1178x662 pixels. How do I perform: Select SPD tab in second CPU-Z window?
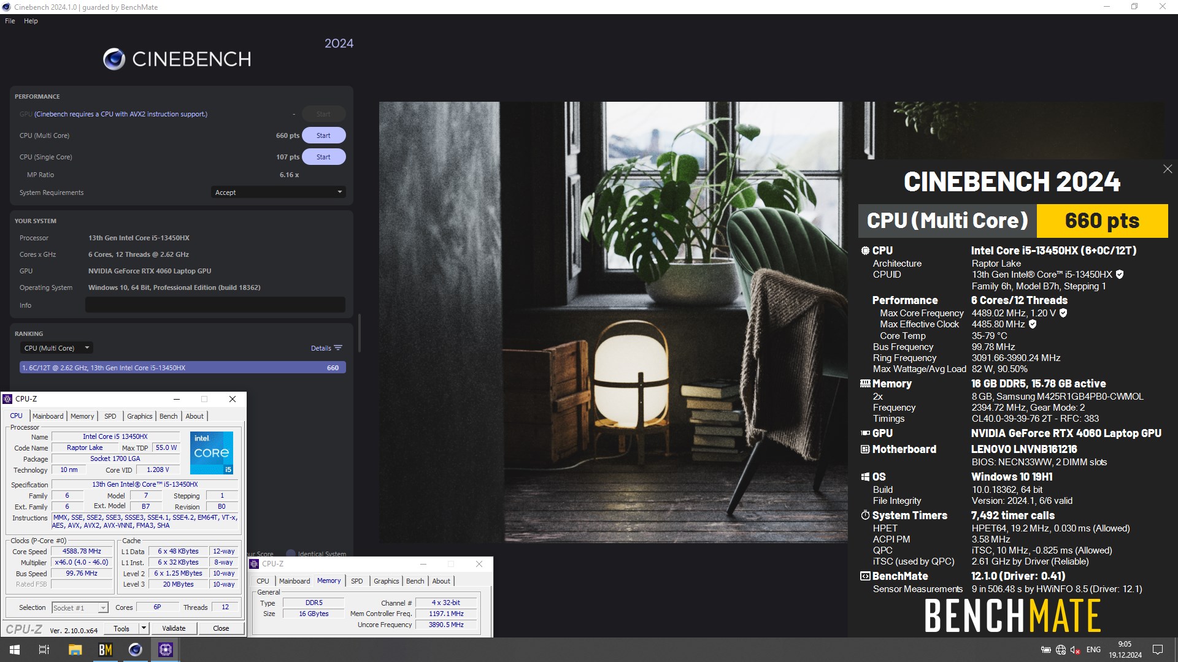[x=357, y=581]
